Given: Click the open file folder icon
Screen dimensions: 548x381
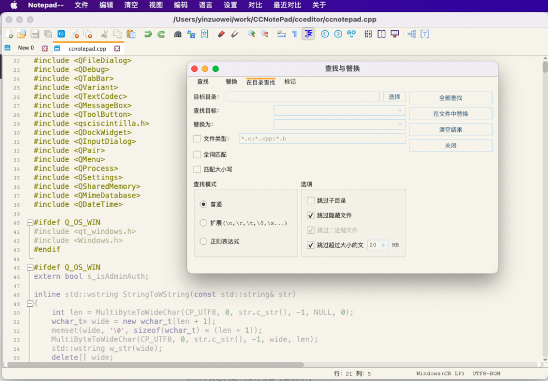Looking at the screenshot, I should 21,34.
